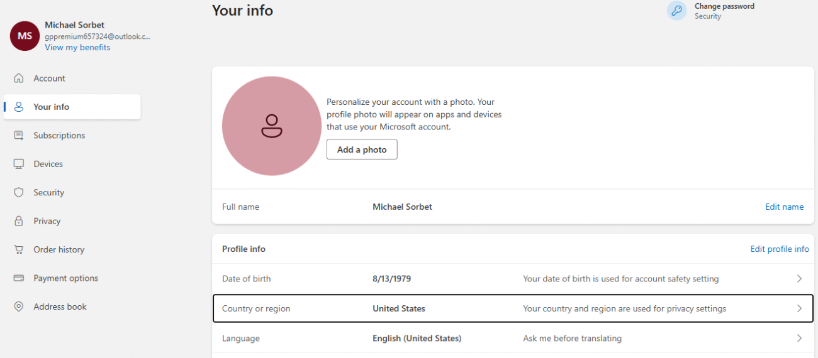
Task: Open the Edit profile info link
Action: (x=780, y=249)
